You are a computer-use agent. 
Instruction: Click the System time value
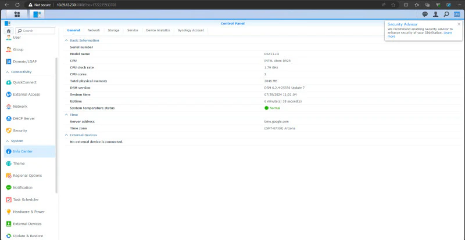tap(280, 94)
